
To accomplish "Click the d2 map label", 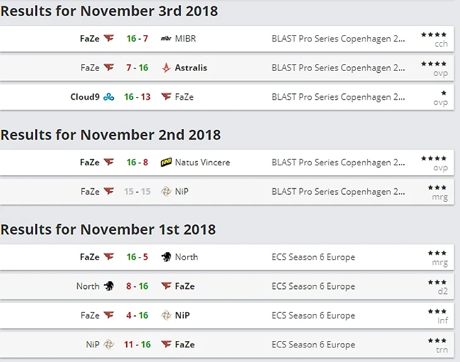I will pyautogui.click(x=441, y=291).
